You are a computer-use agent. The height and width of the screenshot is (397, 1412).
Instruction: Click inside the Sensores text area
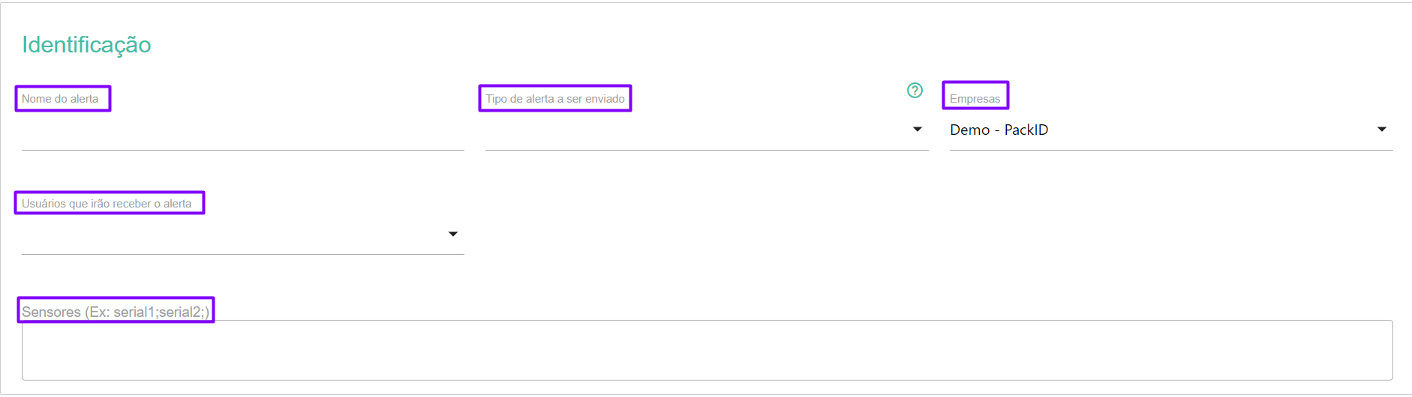pos(706,351)
